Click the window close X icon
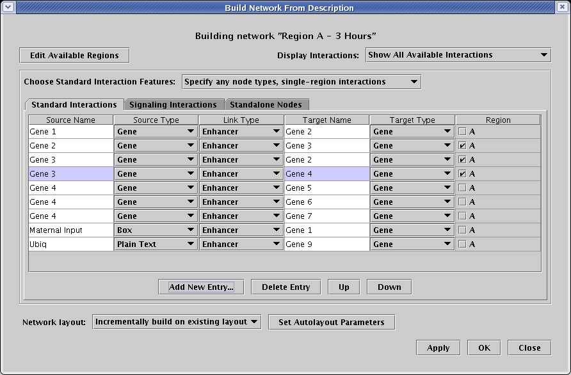 [x=562, y=8]
